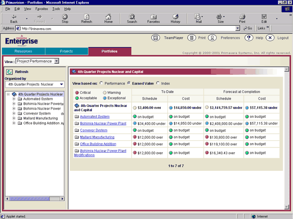Screen dimensions: 293x219
Task: Click the Size toolbar icon
Action: (x=219, y=17)
